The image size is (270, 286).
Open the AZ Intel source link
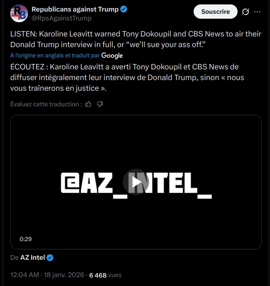click(32, 258)
